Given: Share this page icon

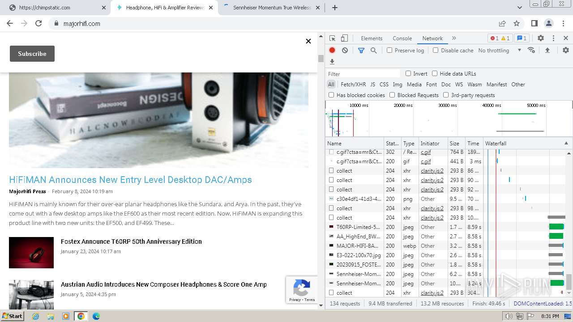Looking at the screenshot, I should click(x=502, y=24).
